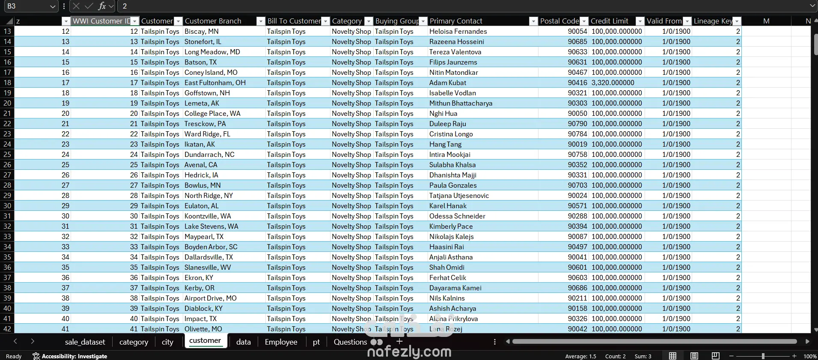This screenshot has height=360, width=818.
Task: Click the credit limit cell '3,320.000000'
Action: pos(617,83)
